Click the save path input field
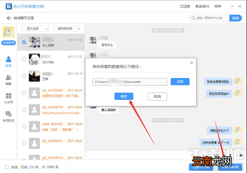 pos(130,82)
